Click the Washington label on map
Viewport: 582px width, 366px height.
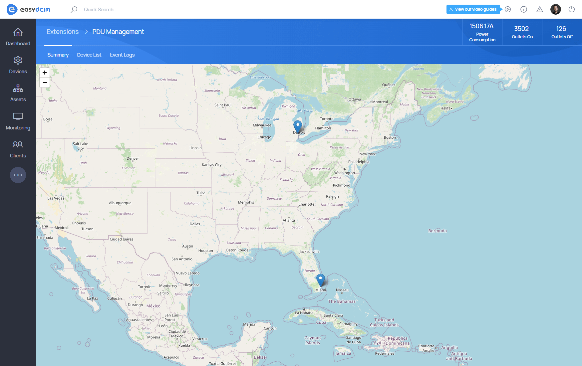pyautogui.click(x=345, y=173)
